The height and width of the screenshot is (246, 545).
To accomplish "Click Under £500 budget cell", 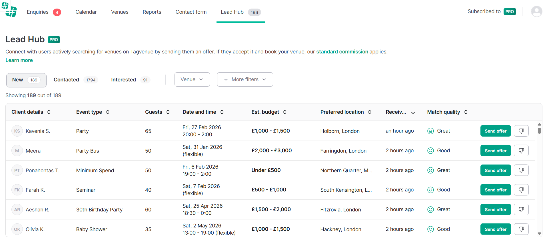I will click(x=266, y=170).
